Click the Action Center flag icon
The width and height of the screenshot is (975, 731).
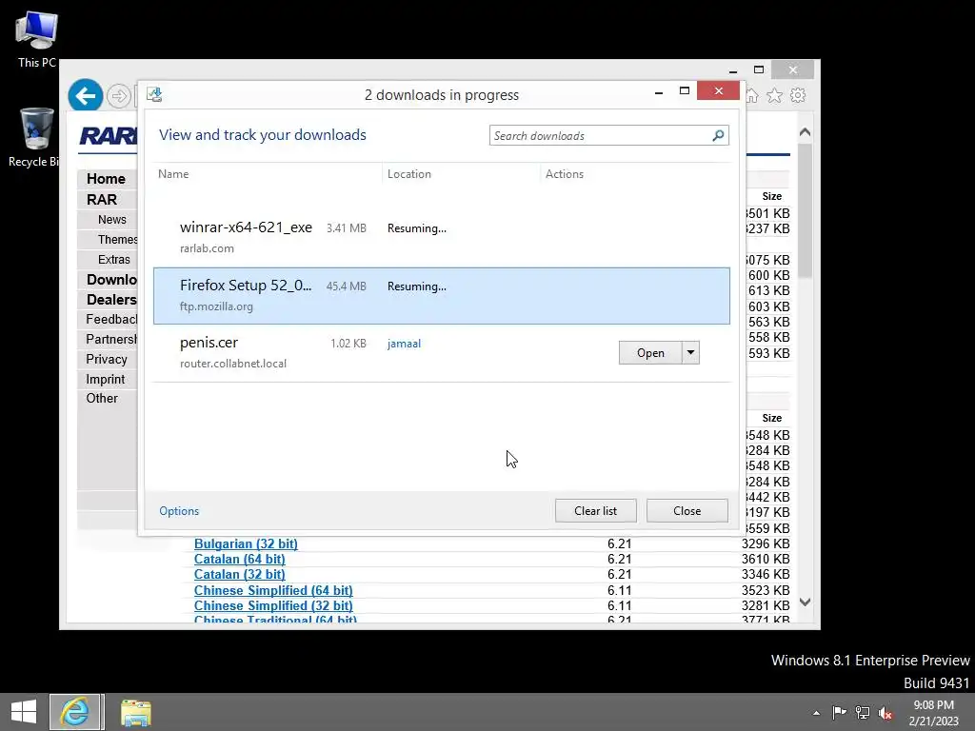coord(839,712)
